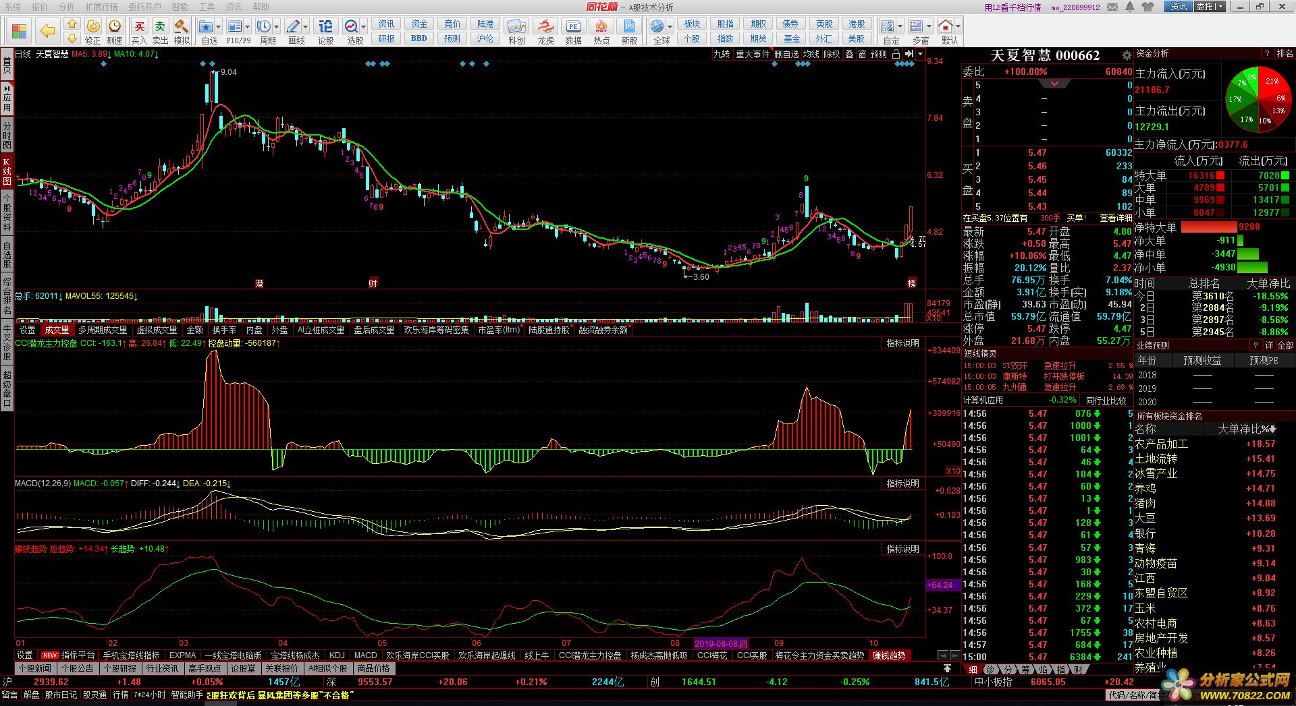Image resolution: width=1296 pixels, height=706 pixels.
Task: Click the 默认 home layout icon
Action: [x=946, y=27]
